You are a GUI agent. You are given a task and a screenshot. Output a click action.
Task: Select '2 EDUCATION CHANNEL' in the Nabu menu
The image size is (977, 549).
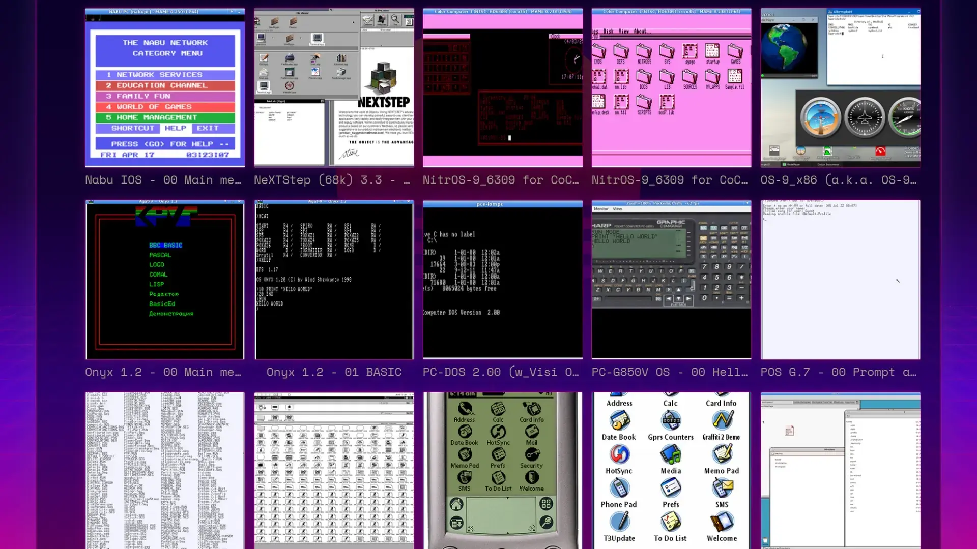click(x=165, y=85)
